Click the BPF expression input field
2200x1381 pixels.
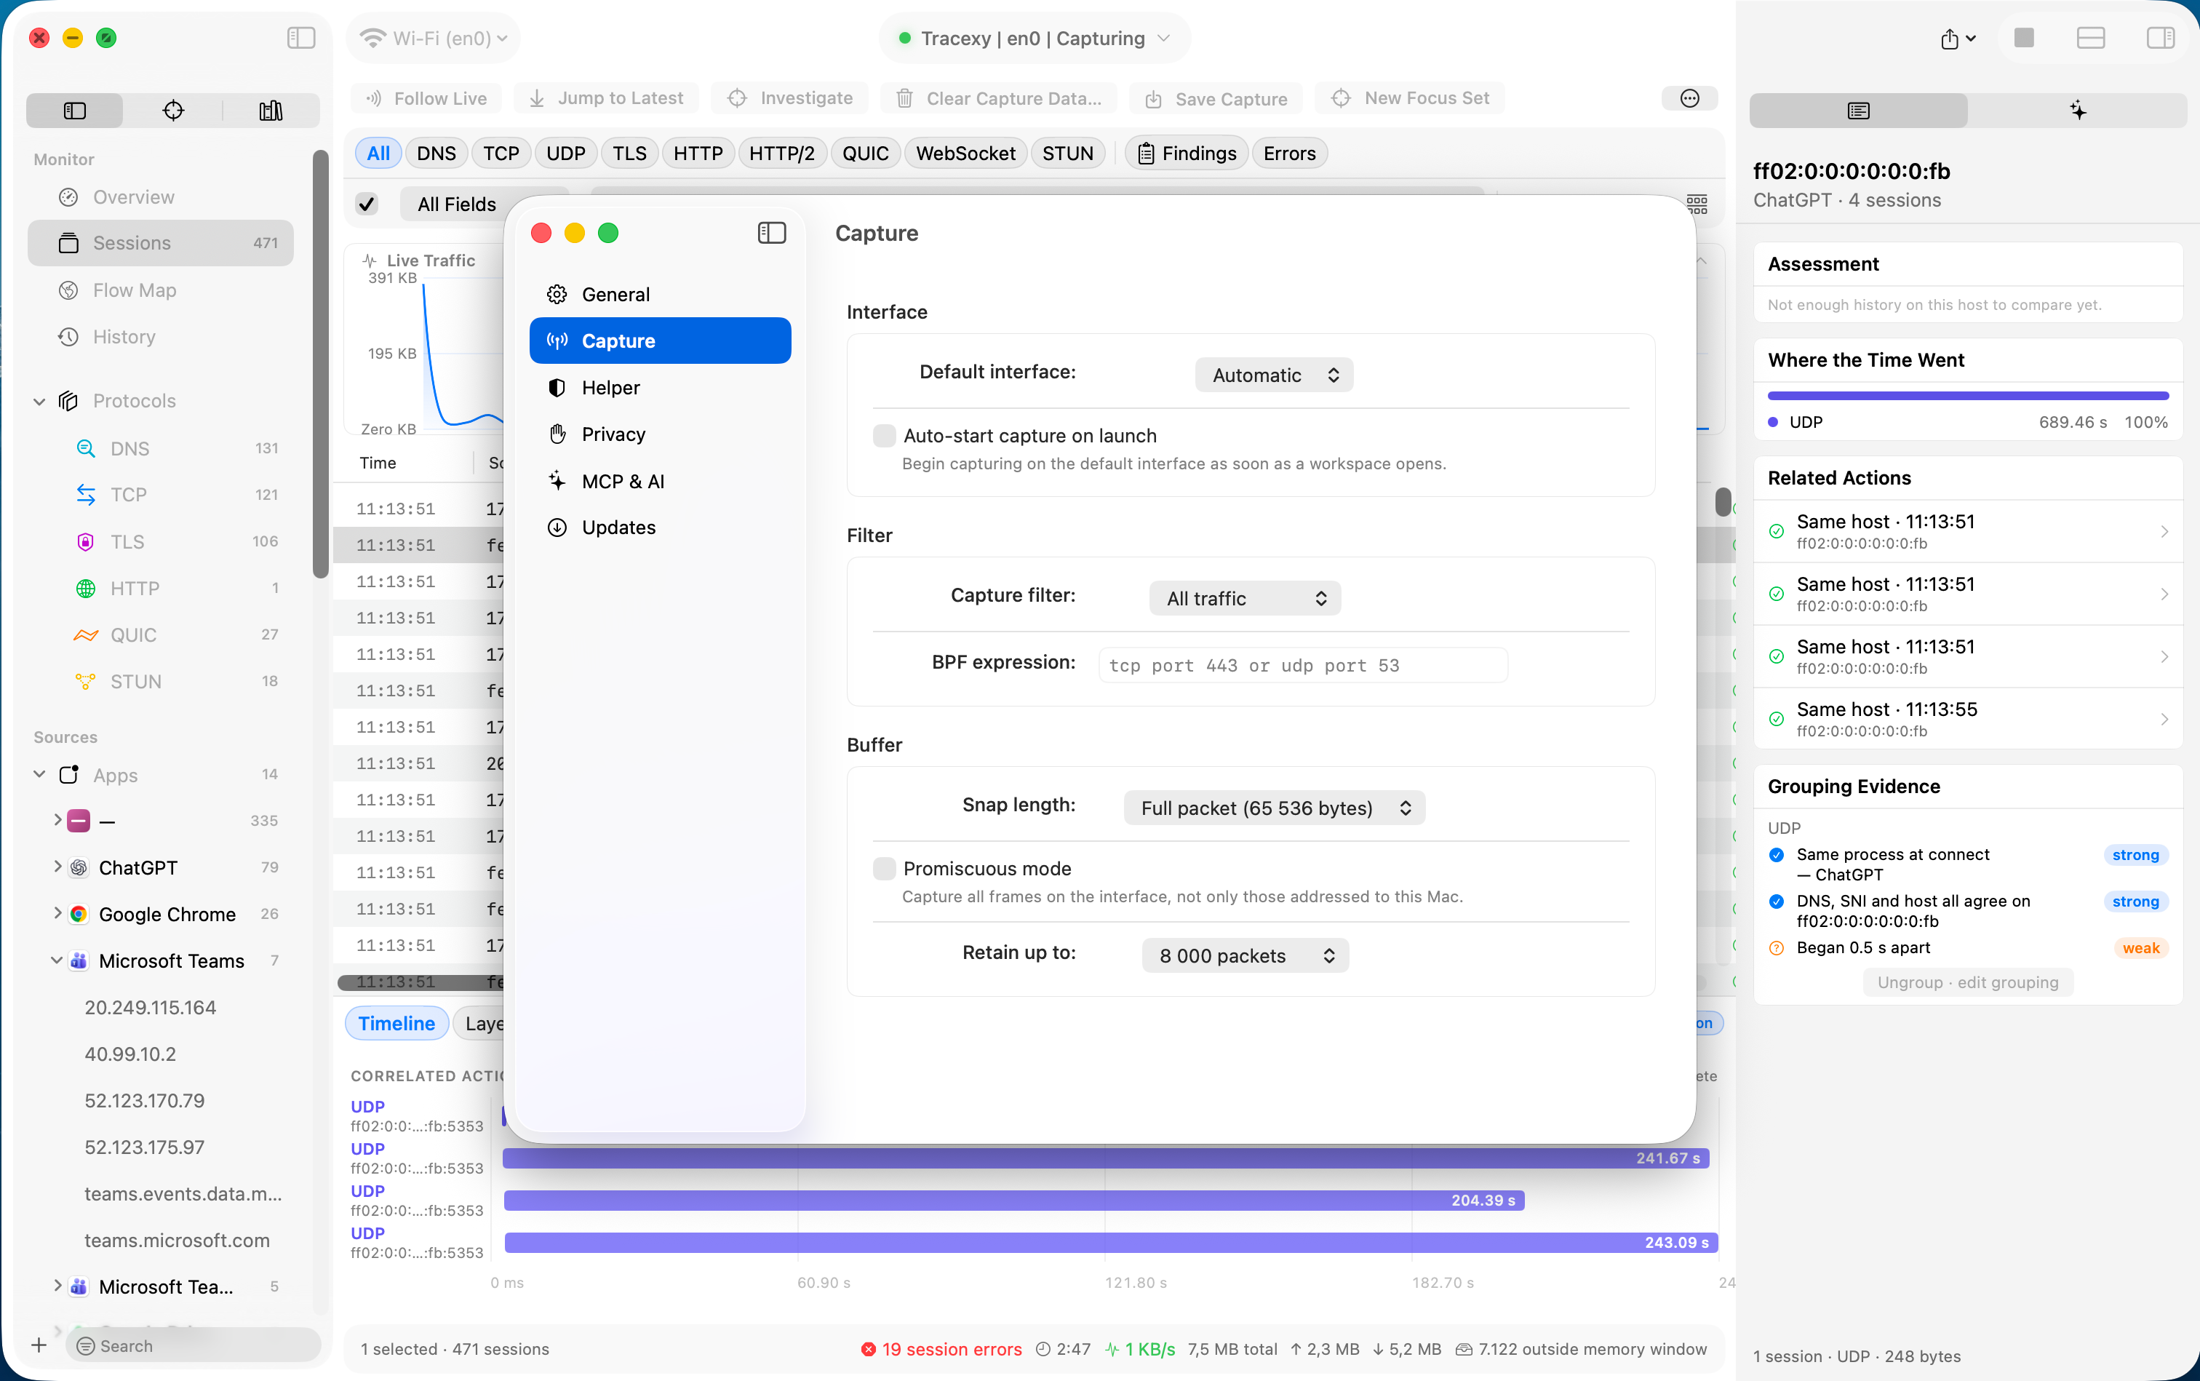[x=1303, y=666]
